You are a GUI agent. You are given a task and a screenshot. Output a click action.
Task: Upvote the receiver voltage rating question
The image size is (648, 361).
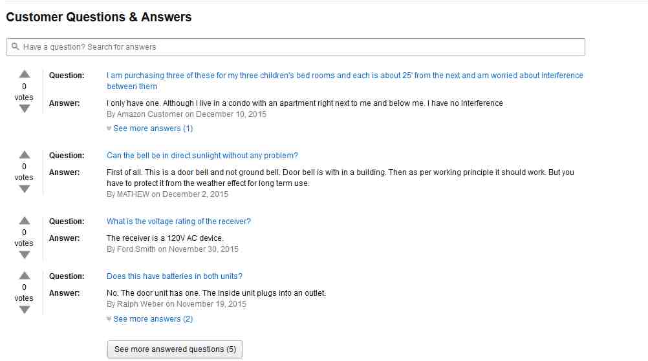[25, 221]
